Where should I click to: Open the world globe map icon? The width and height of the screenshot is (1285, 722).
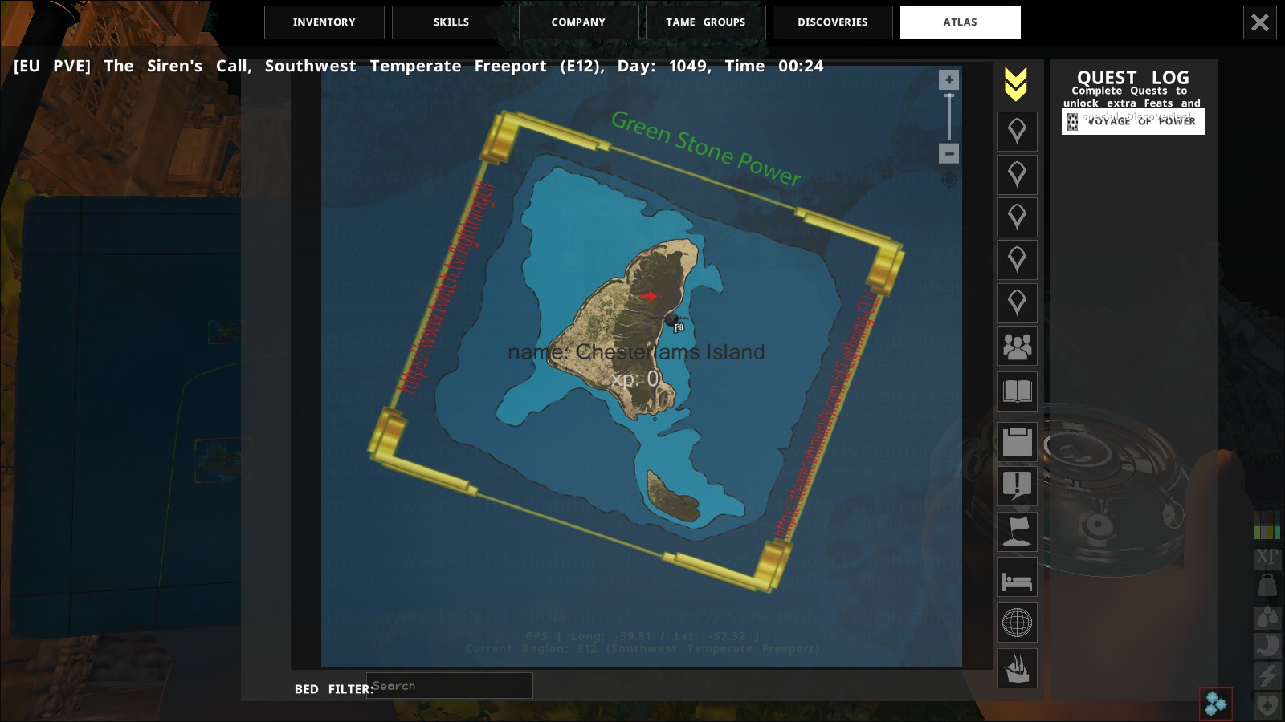(x=1018, y=623)
